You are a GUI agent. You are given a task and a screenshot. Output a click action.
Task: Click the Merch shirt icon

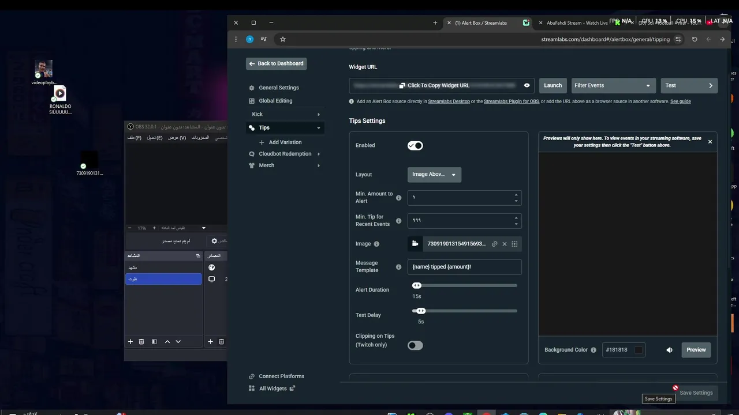click(x=252, y=165)
